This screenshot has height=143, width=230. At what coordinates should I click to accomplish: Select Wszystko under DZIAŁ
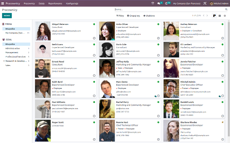[x=16, y=44]
